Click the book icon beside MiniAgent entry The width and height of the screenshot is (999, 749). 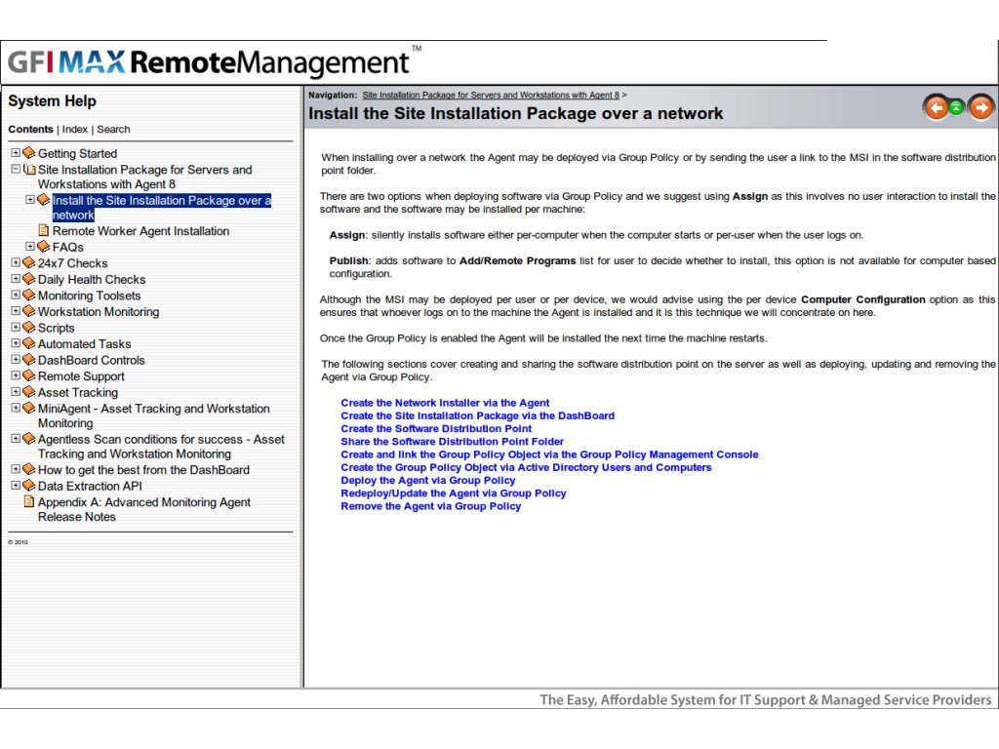(29, 408)
